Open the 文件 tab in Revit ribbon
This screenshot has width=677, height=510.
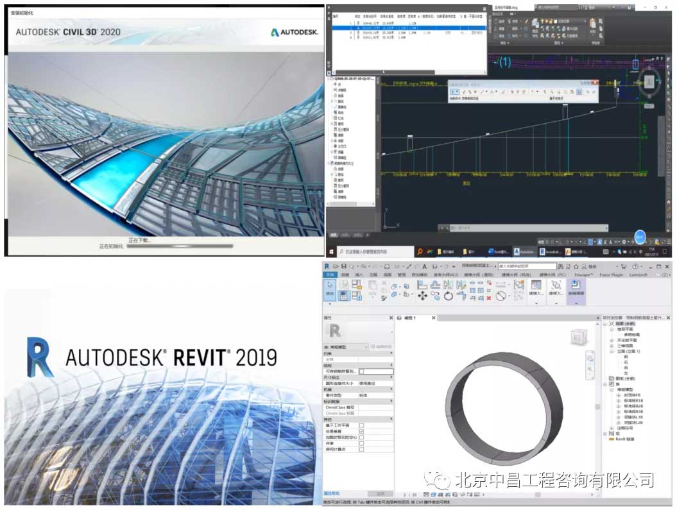330,275
